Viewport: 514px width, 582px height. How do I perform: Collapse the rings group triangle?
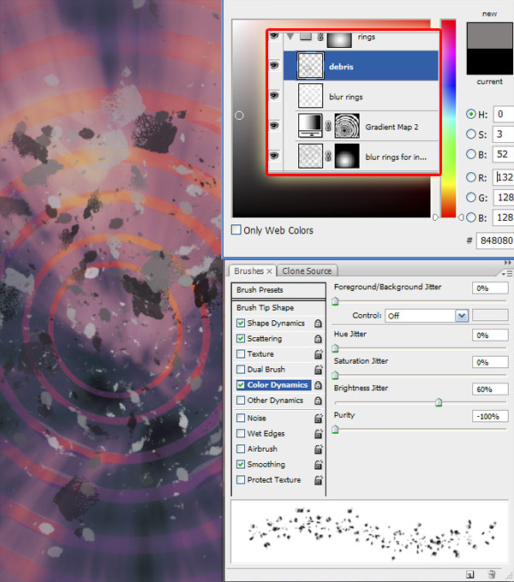click(x=290, y=36)
